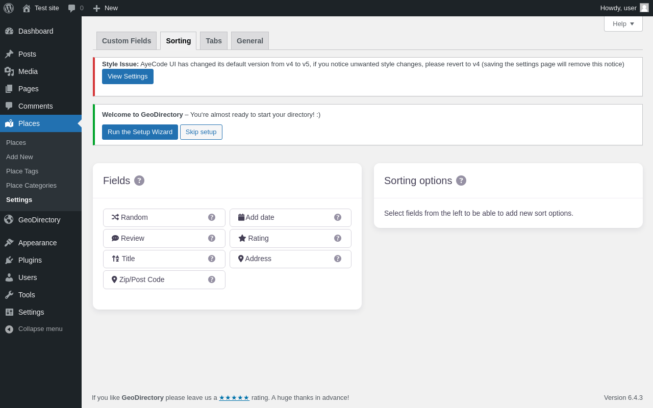Click the help icon on Add date field
Viewport: 653px width, 408px height.
(338, 217)
